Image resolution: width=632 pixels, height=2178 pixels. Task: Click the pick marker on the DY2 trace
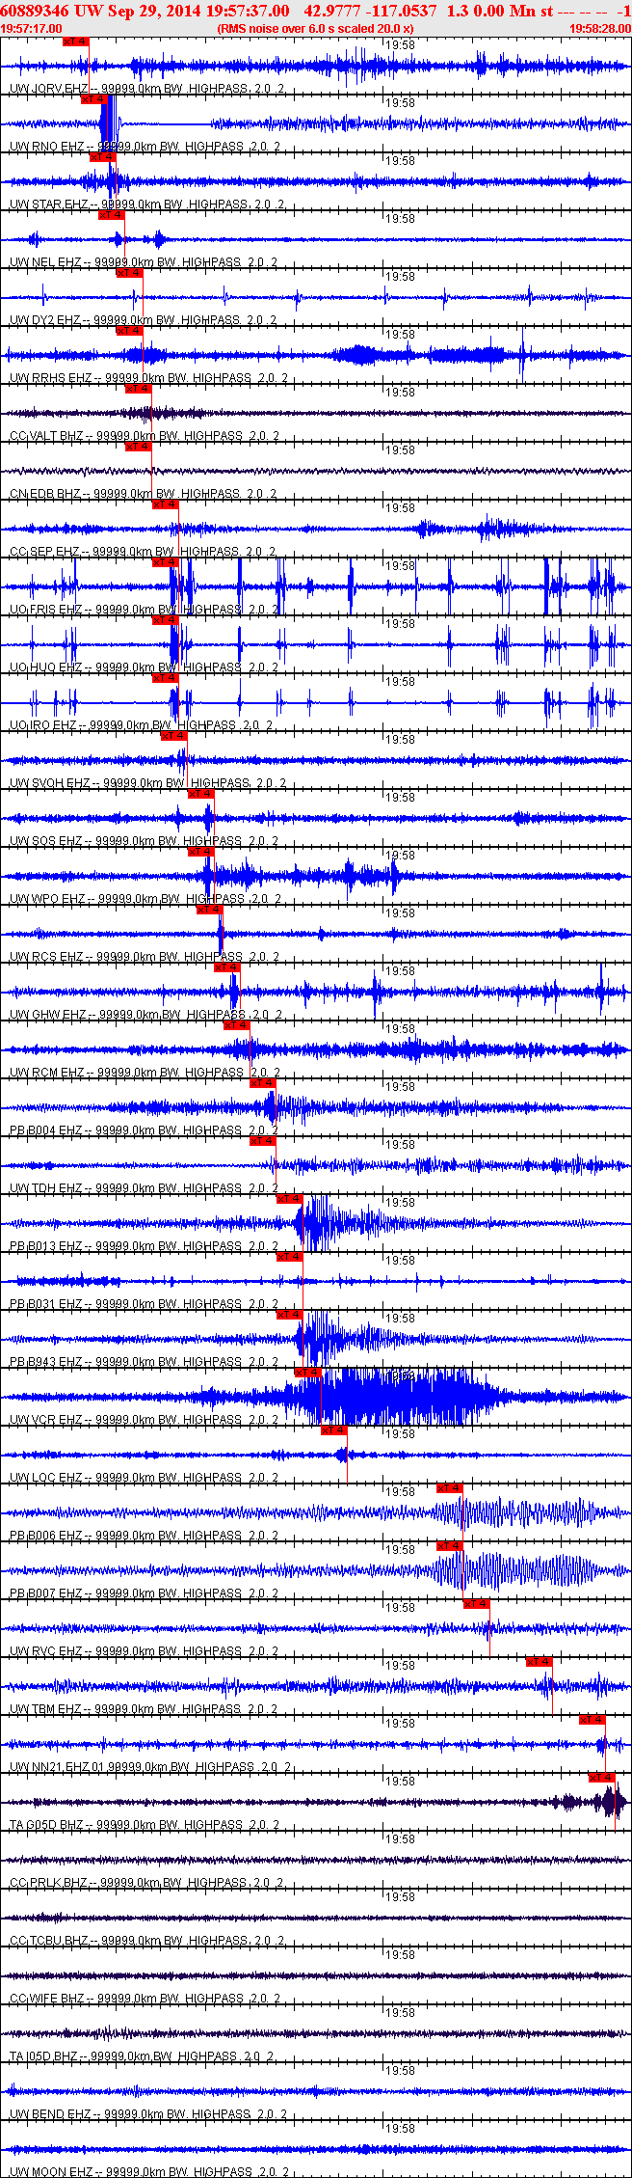point(129,273)
